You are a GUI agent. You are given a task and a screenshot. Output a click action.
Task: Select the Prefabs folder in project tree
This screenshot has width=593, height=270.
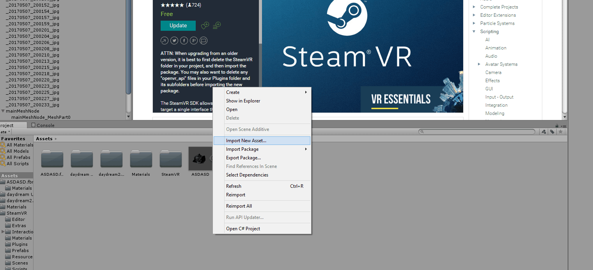click(17, 251)
